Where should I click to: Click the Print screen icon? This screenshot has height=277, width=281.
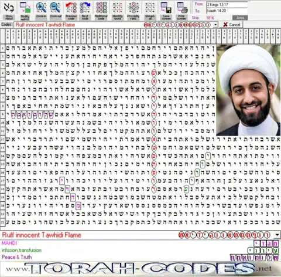click(x=182, y=8)
